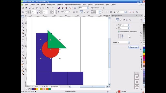Viewport: 166px width, 93px height.
Task: Switch to the Skew transformation mode
Action: [x=130, y=20]
